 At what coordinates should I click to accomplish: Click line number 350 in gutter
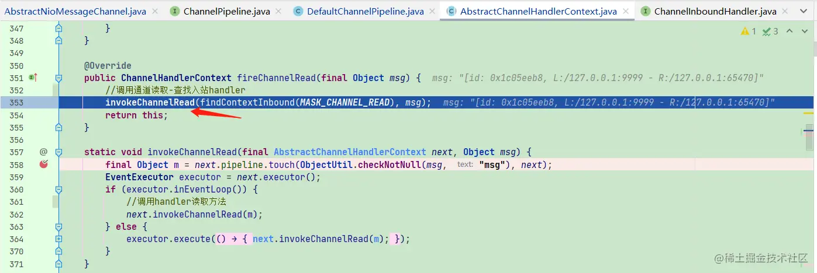pos(16,65)
